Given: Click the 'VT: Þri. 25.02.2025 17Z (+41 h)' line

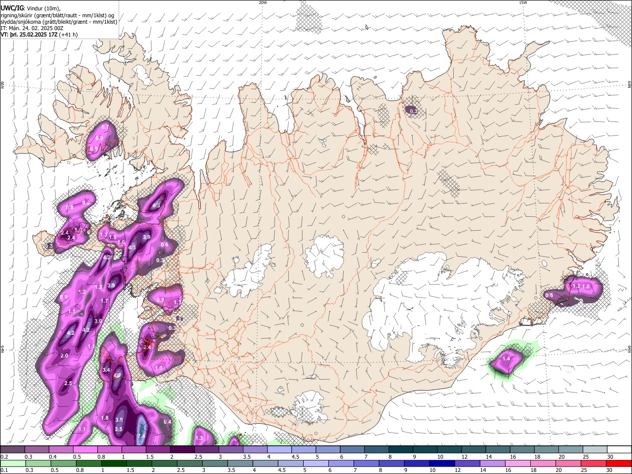Looking at the screenshot, I should coord(39,35).
